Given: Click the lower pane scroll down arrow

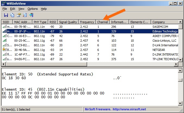Looking at the screenshot, I should [x=180, y=103].
